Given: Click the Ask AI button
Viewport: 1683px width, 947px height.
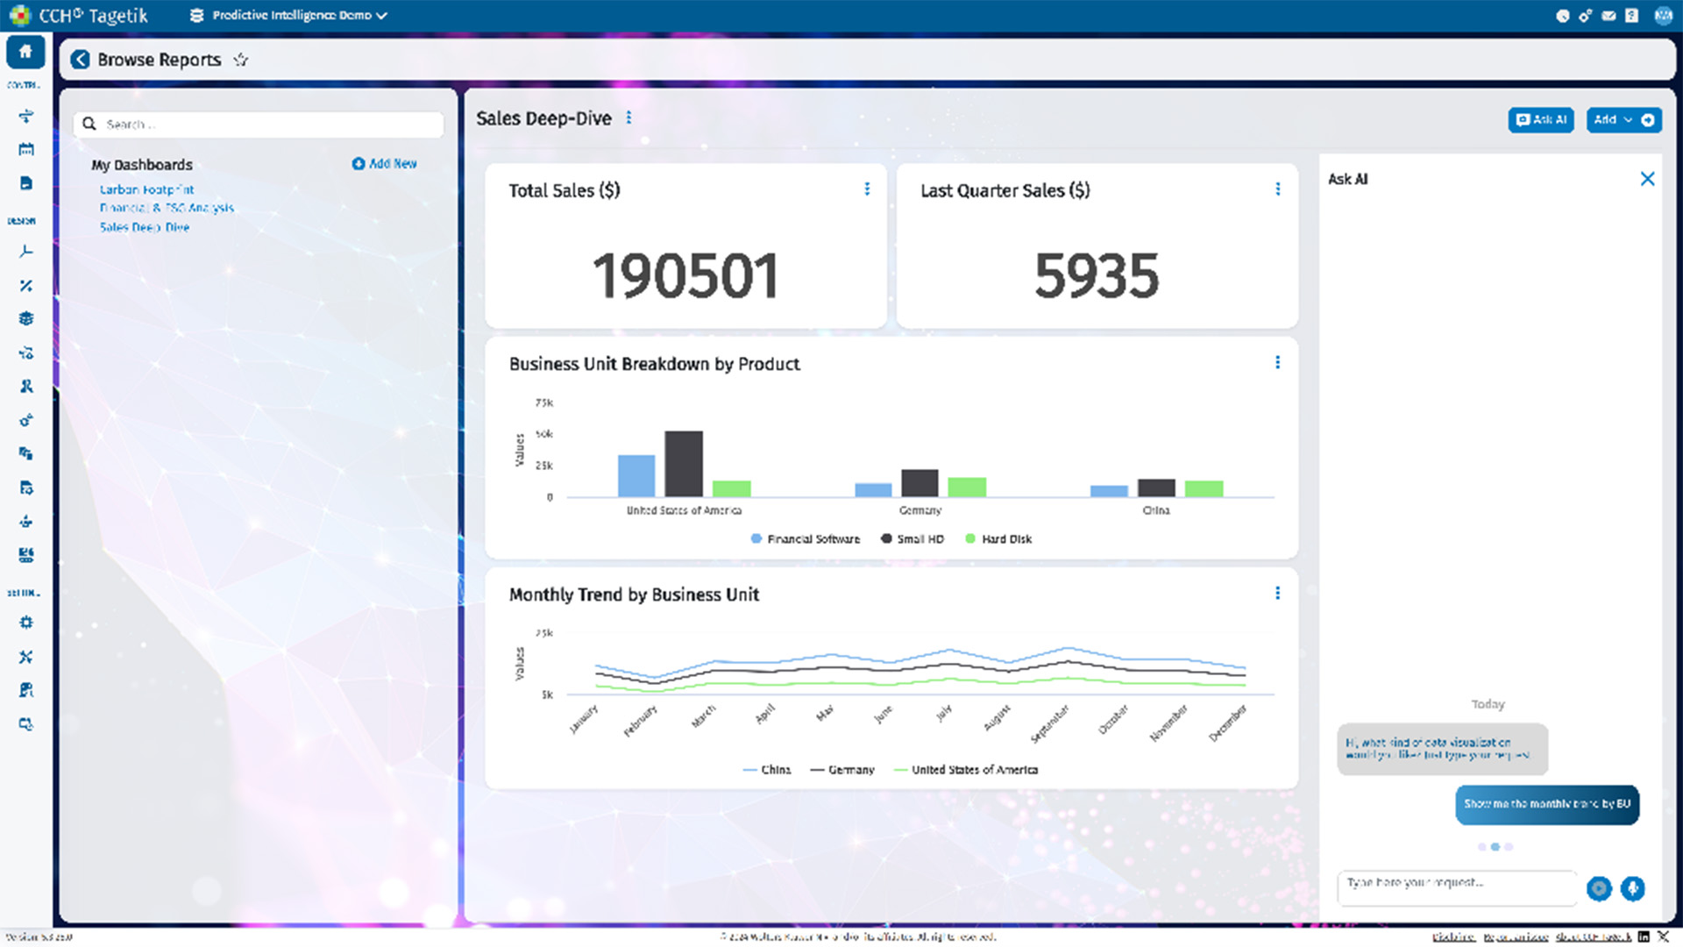Looking at the screenshot, I should click(1541, 120).
